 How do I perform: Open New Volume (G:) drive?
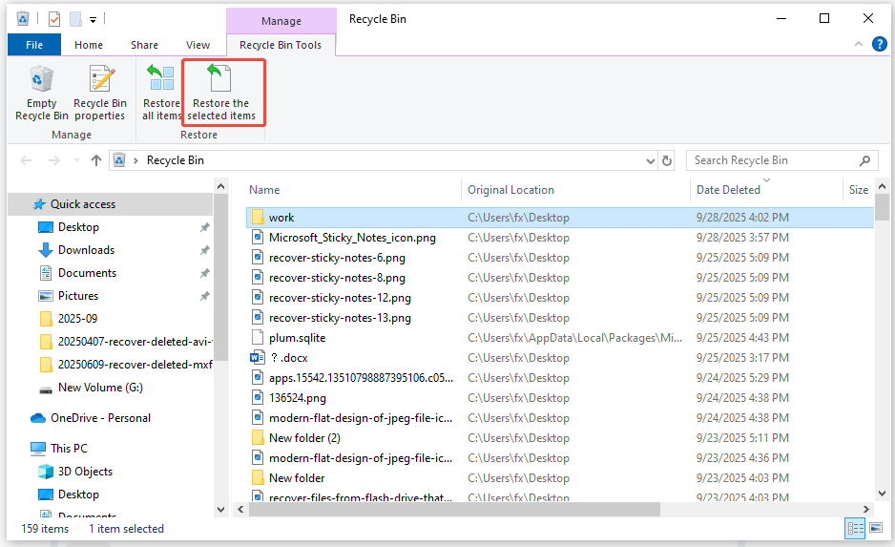pos(100,388)
